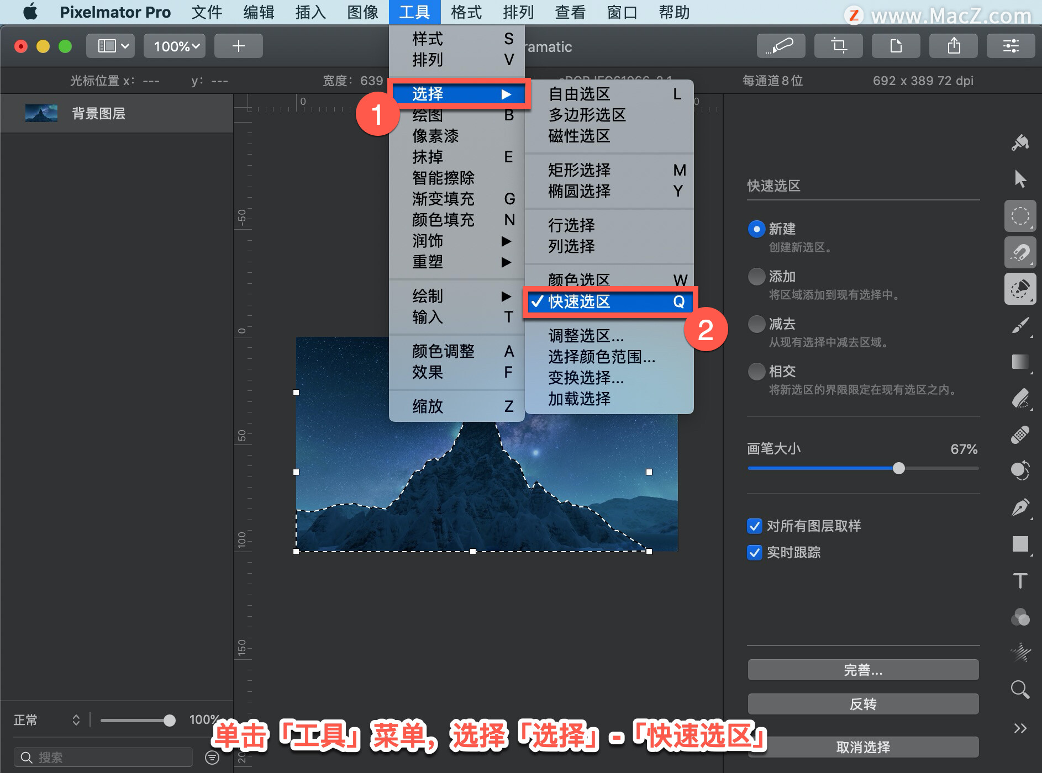Click the 取消选择 button

[862, 746]
